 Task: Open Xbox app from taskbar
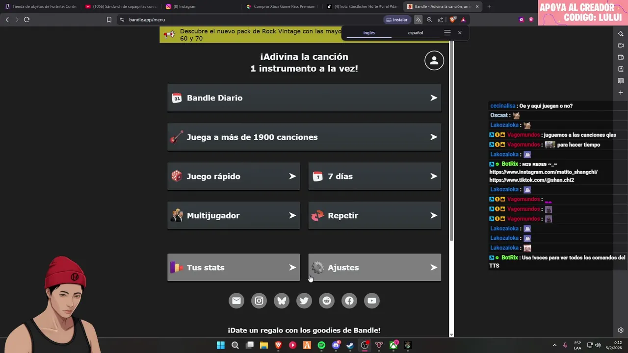[393, 345]
